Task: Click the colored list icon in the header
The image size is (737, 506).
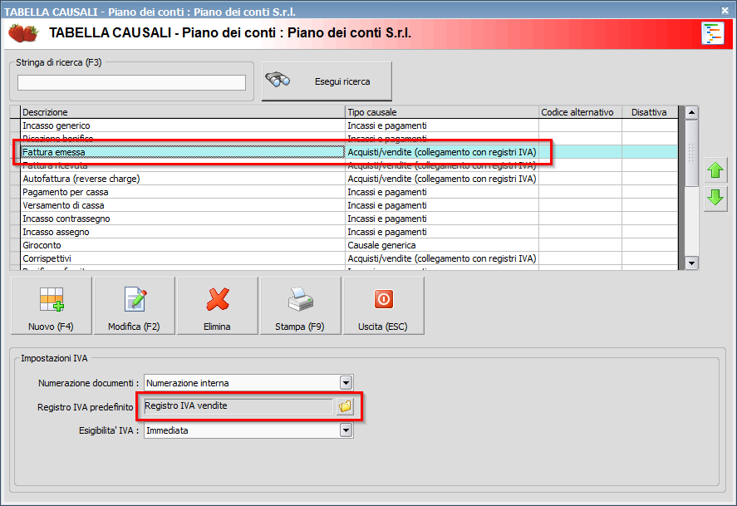Action: click(x=712, y=33)
